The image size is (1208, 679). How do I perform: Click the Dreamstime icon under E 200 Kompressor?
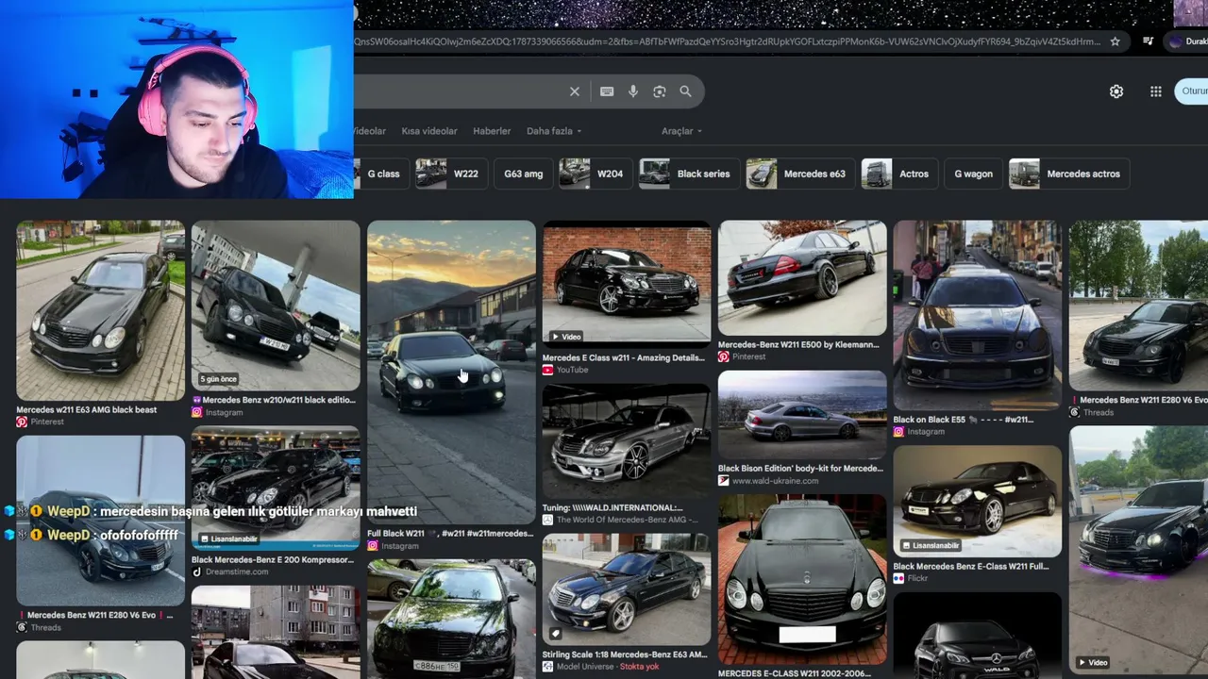(197, 571)
